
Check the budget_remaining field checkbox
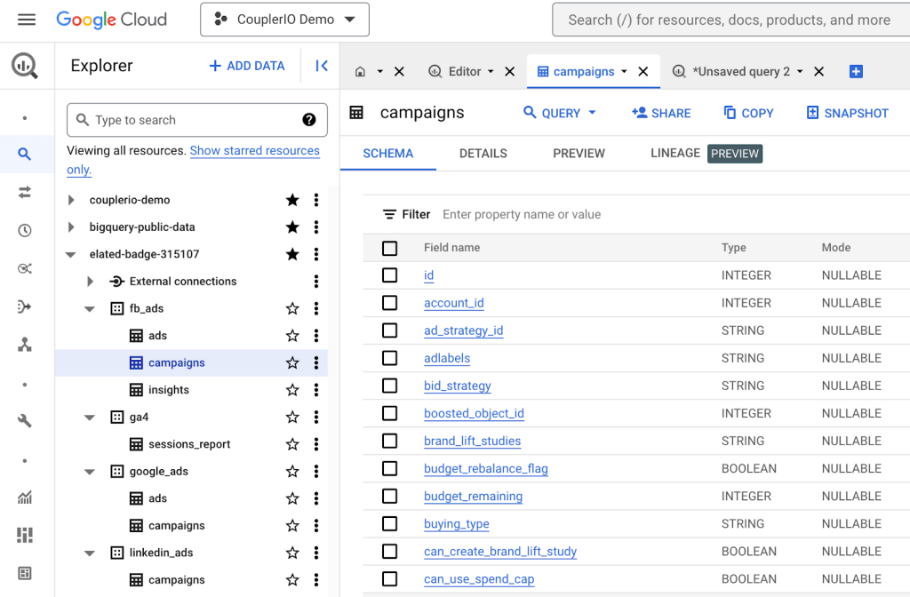click(x=390, y=496)
